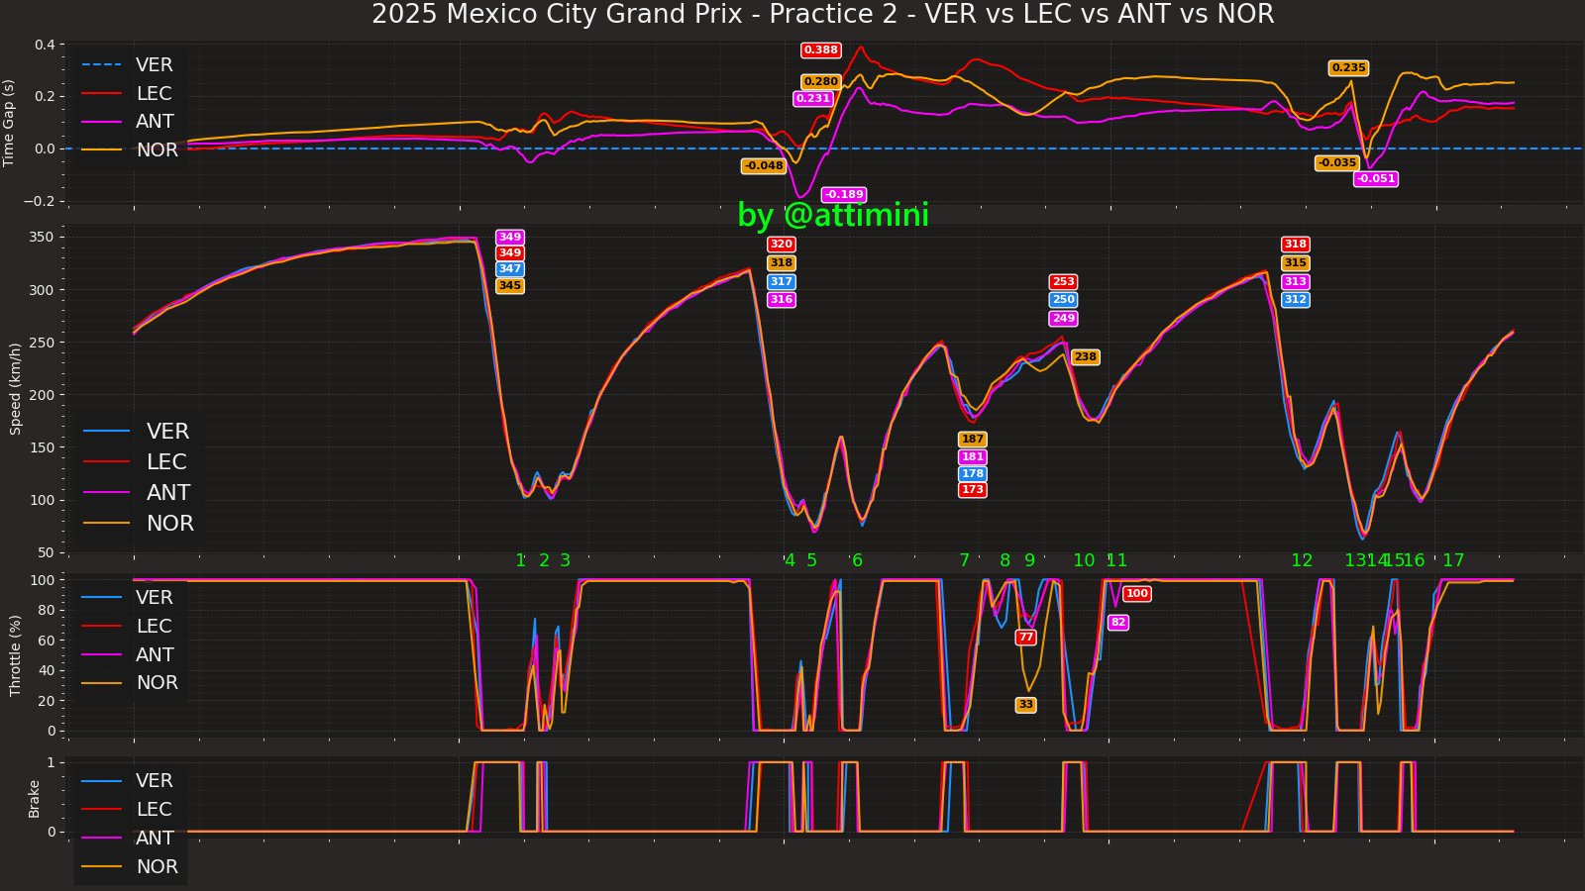The width and height of the screenshot is (1585, 891).
Task: Click ANT in the Brake legend
Action: [x=154, y=839]
